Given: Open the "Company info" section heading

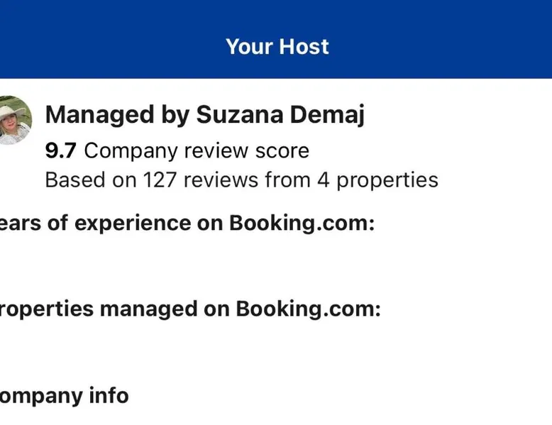Looking at the screenshot, I should [64, 395].
